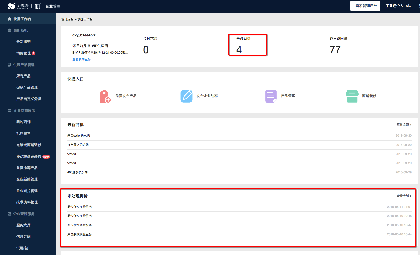420x255 pixels.
Task: Click the 产品管理 document icon
Action: 271,96
